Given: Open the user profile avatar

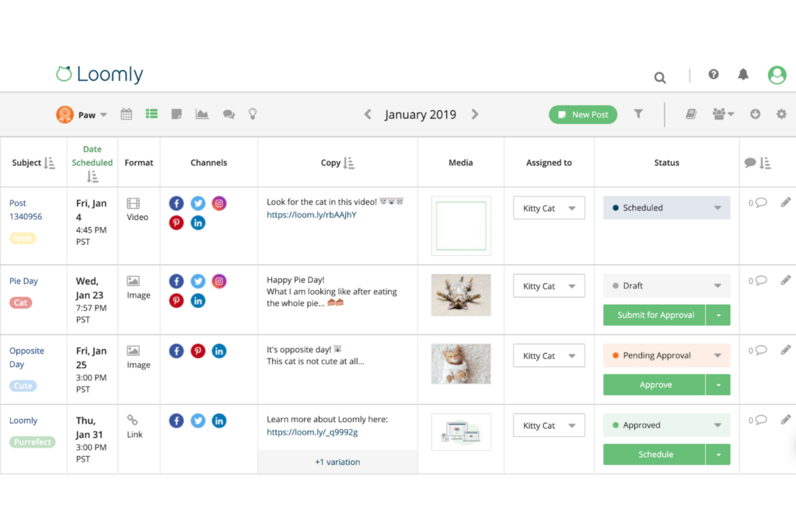Looking at the screenshot, I should point(777,75).
